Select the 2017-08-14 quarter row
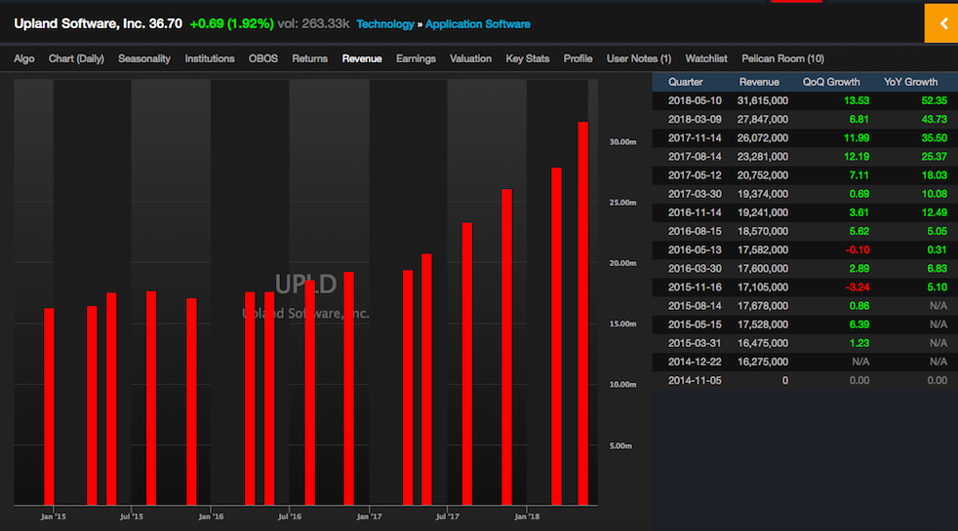The height and width of the screenshot is (531, 958). tap(805, 157)
